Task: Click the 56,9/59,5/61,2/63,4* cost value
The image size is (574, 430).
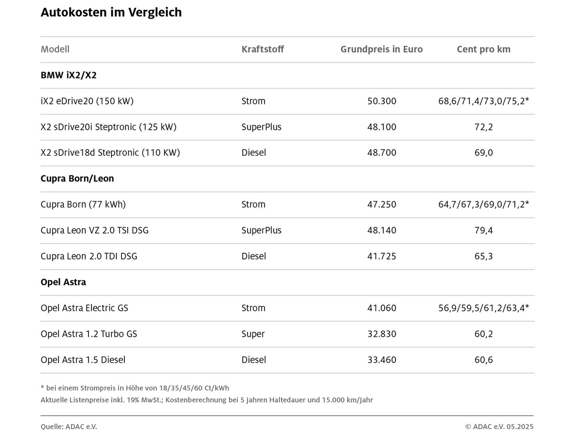Action: click(x=483, y=308)
